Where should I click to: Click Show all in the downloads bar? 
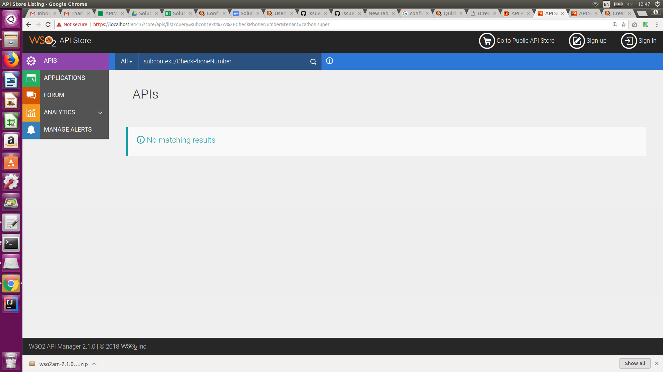tap(635, 363)
